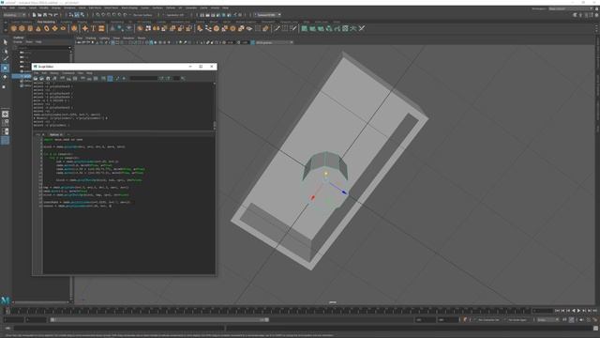Click the polygon Type (T) shelf icon

[x=93, y=28]
